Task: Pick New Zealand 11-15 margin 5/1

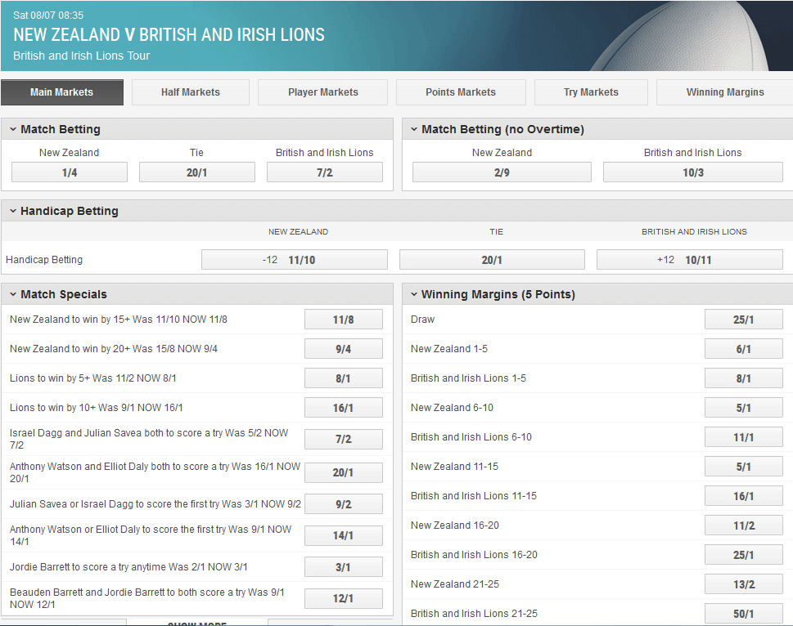Action: [x=743, y=467]
